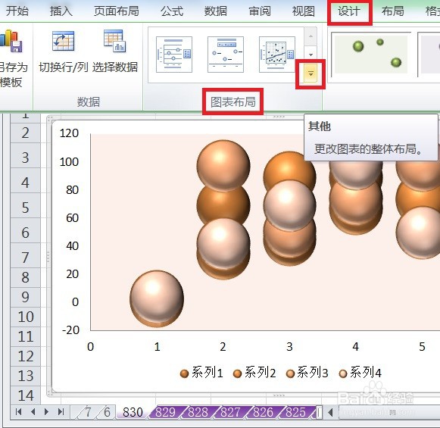Viewport: 440px width, 428px height.
Task: Select the 设计 chart tools tab
Action: pyautogui.click(x=349, y=11)
